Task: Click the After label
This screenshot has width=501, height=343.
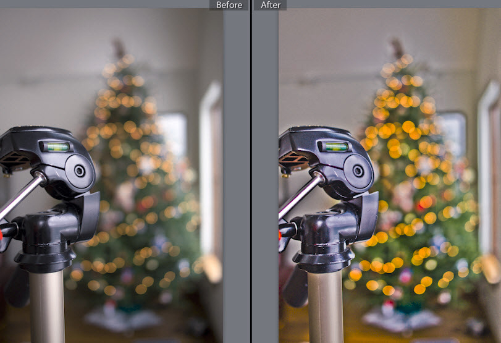Action: [x=271, y=5]
